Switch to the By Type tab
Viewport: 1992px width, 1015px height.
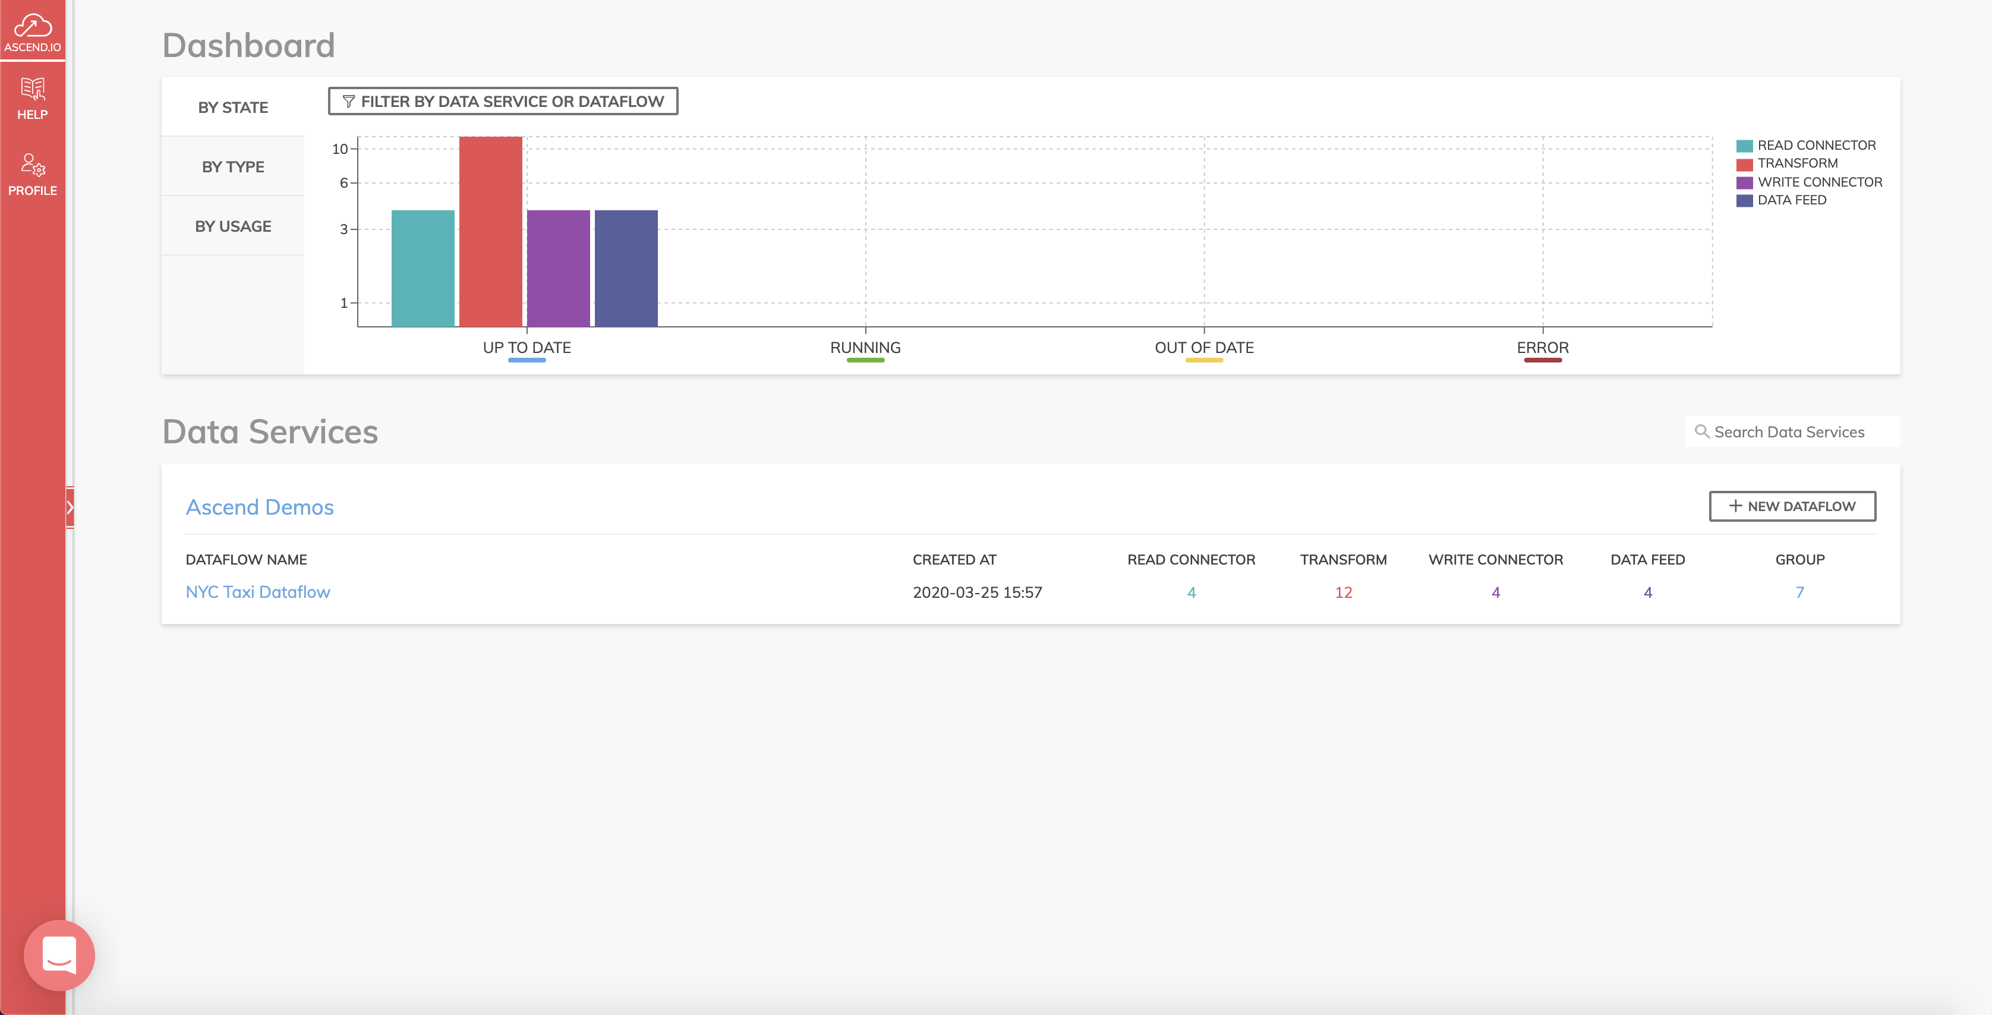pyautogui.click(x=233, y=166)
